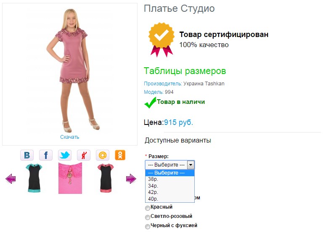Select the Красный color radio button
Screen dimensions: 323x249
148,208
